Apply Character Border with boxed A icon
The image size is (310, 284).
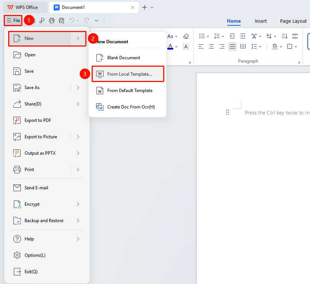click(186, 47)
